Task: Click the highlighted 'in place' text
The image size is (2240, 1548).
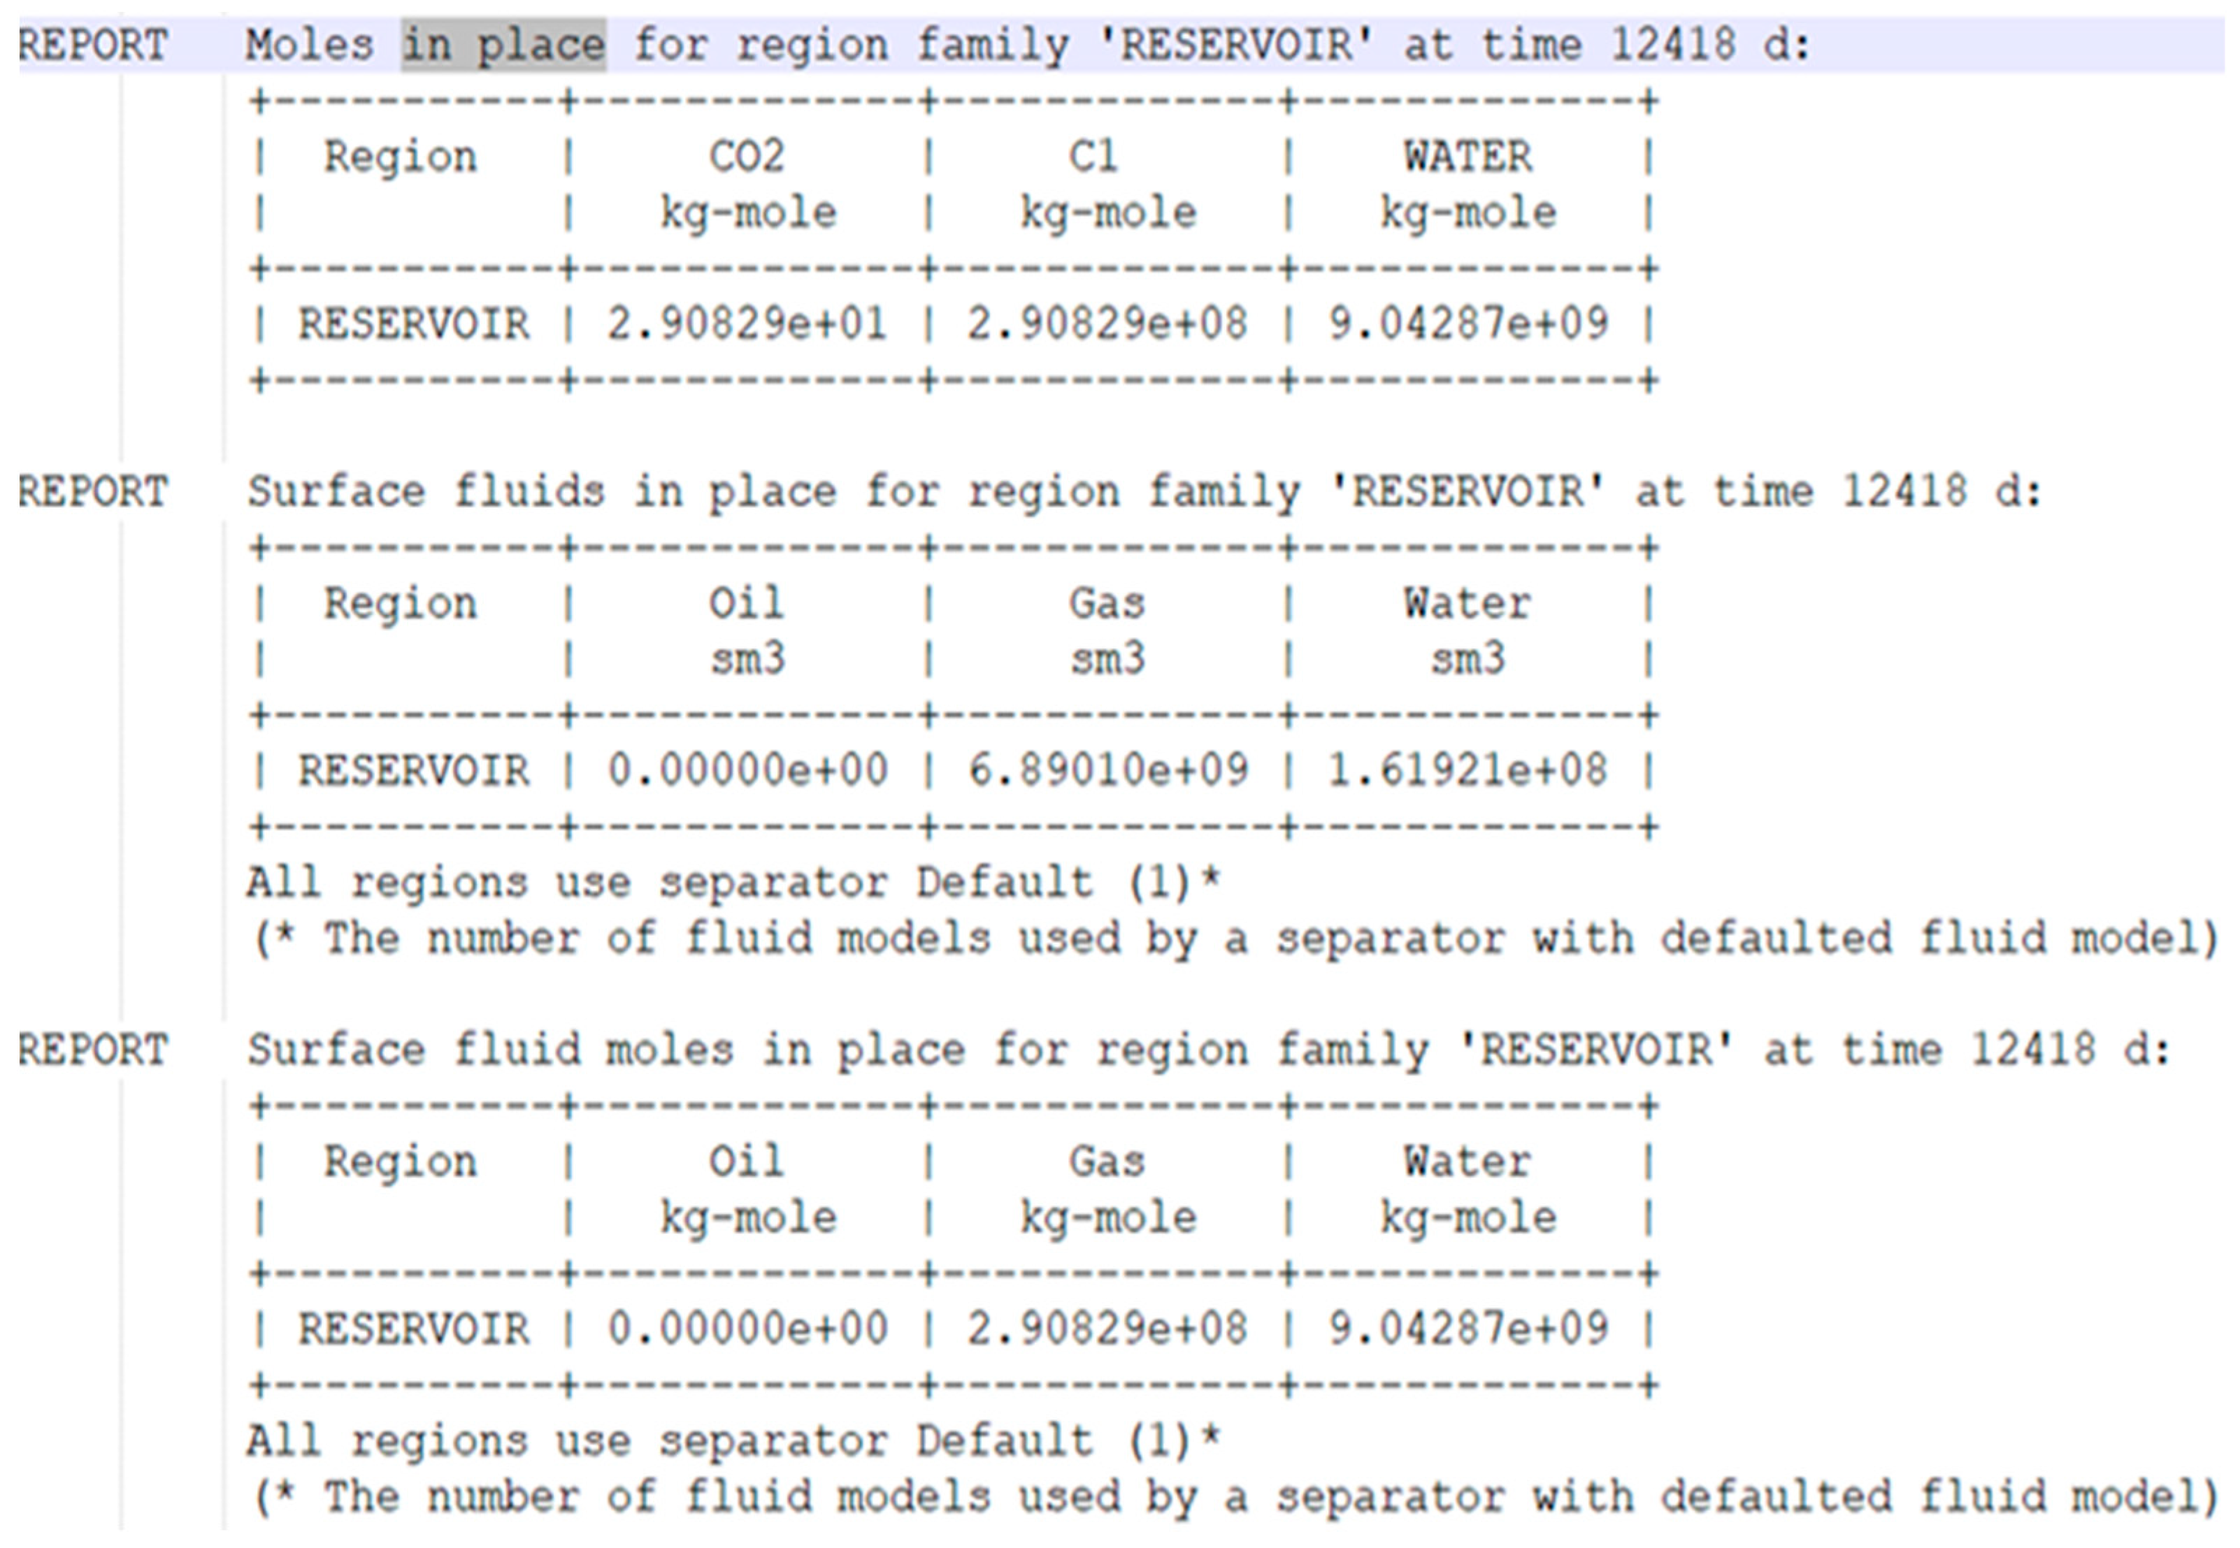Action: 503,45
